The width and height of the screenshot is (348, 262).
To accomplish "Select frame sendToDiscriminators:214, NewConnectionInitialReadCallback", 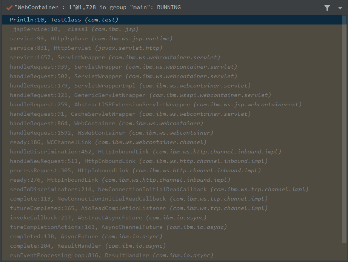I will click(172, 189).
